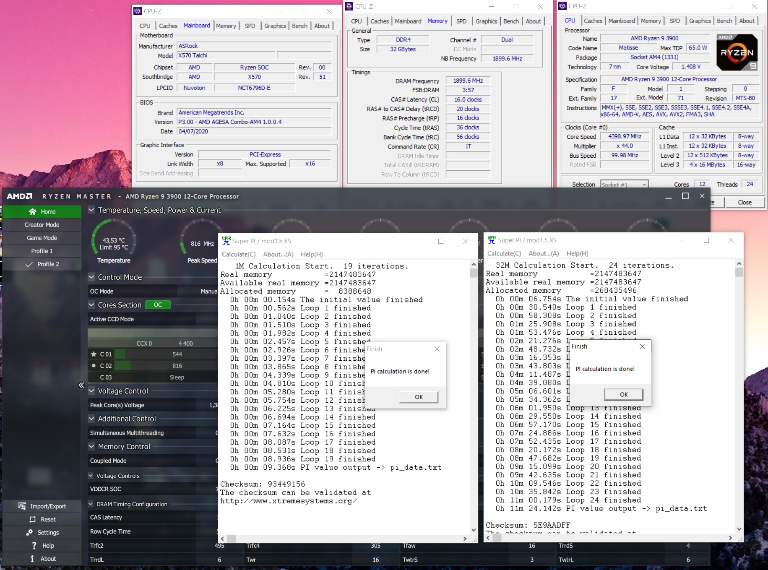Click OK in the 32M Finish dialog

(624, 394)
